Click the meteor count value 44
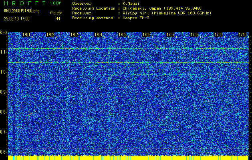Image resolution: width=252 pixels, height=160 pixels. (x=58, y=19)
